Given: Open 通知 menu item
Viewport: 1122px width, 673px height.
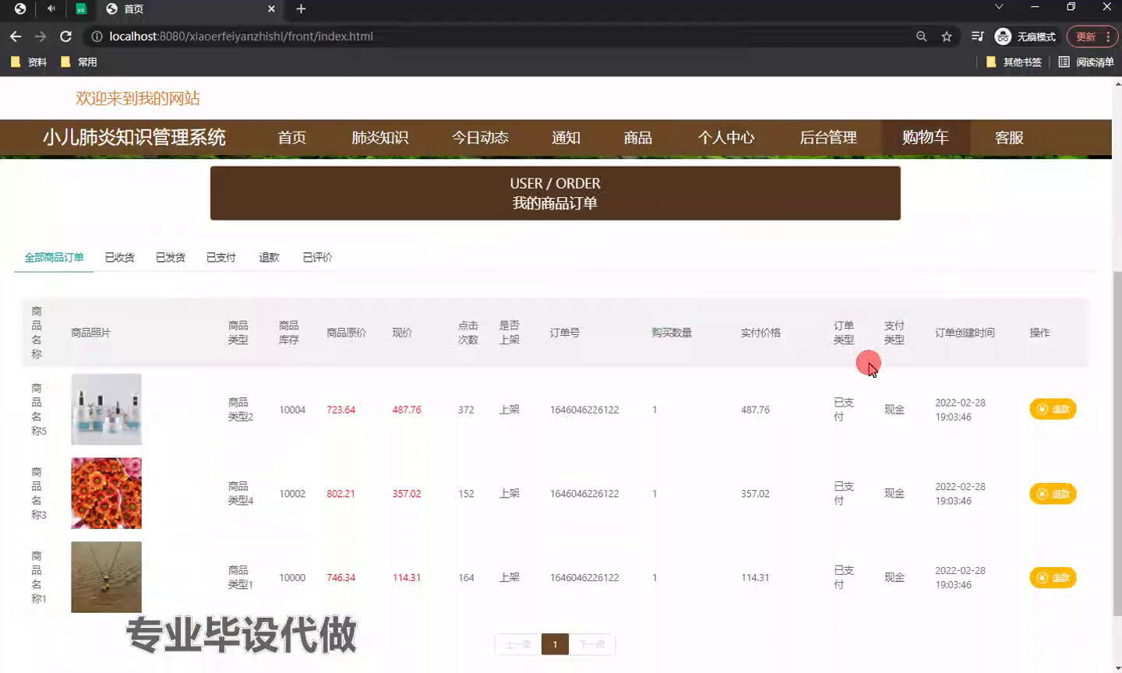Looking at the screenshot, I should [x=566, y=138].
